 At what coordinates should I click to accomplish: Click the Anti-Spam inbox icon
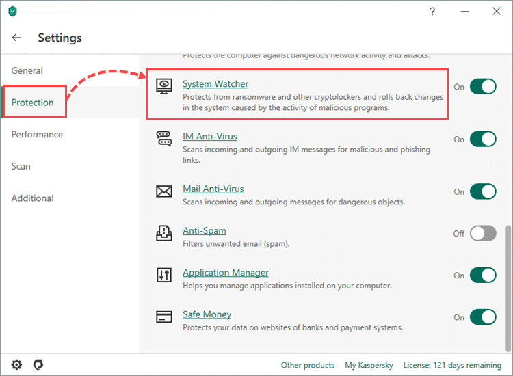pyautogui.click(x=164, y=233)
